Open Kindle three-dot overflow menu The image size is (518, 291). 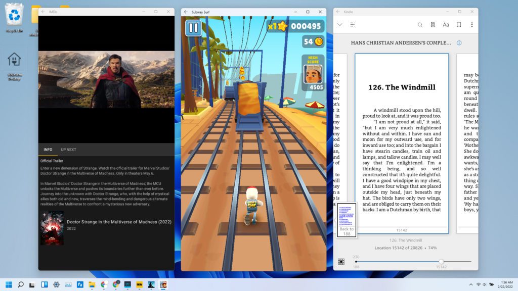pos(472,24)
